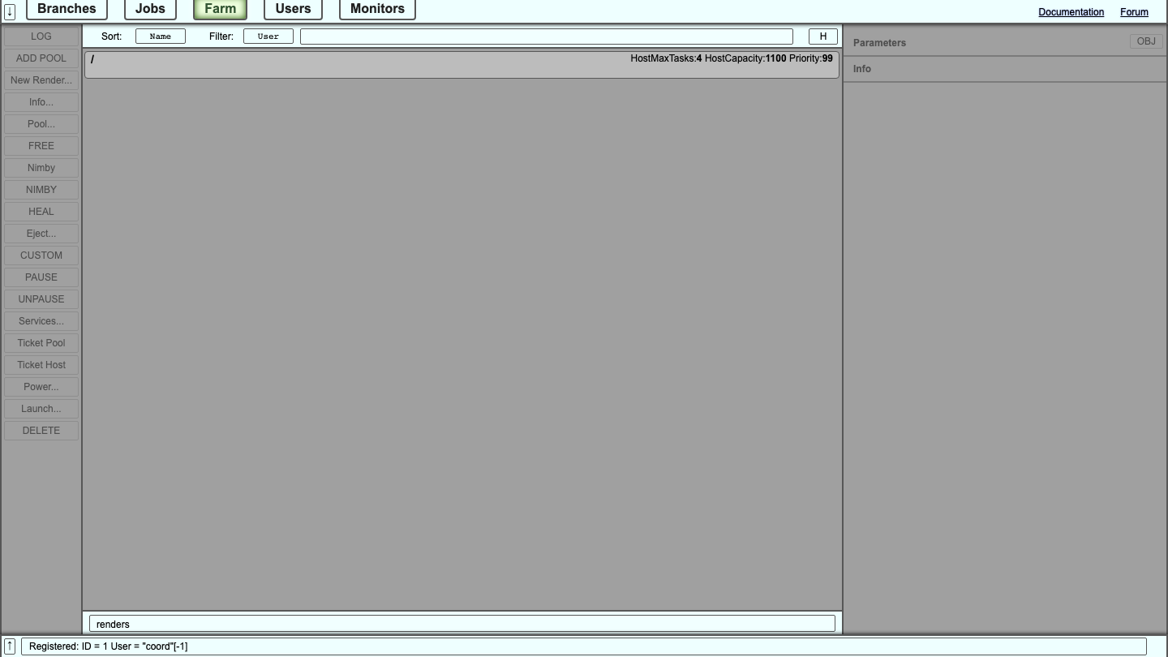Click the HEAL button
The width and height of the screenshot is (1168, 657).
pos(41,212)
